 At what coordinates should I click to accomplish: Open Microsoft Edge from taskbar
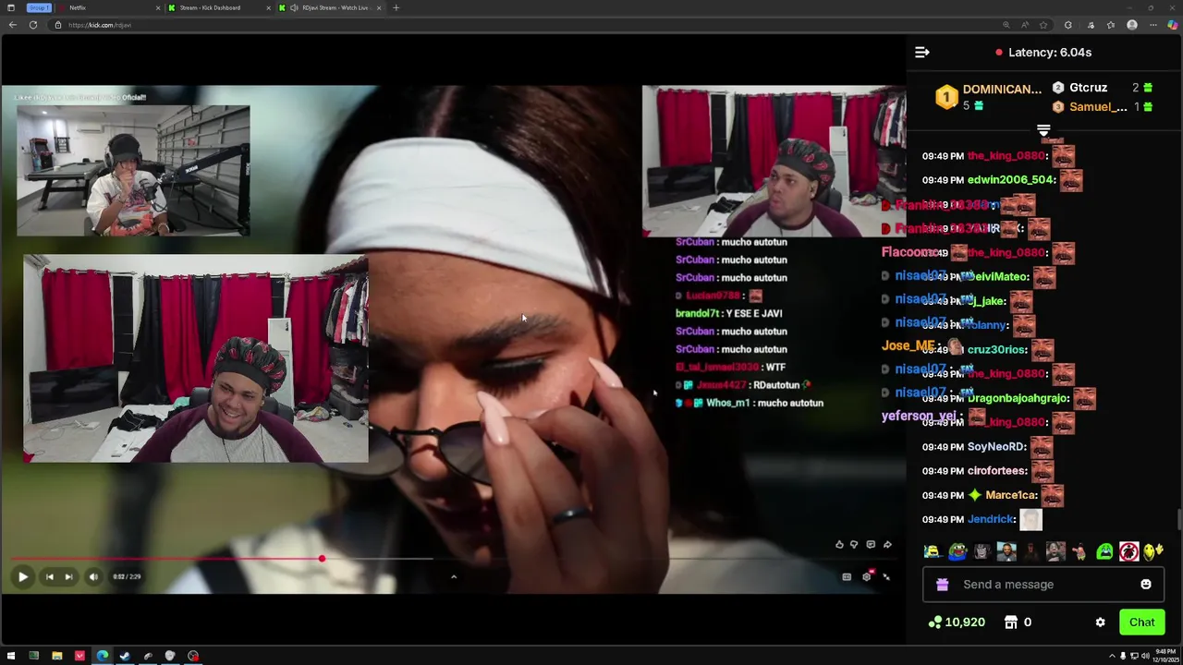click(x=102, y=657)
